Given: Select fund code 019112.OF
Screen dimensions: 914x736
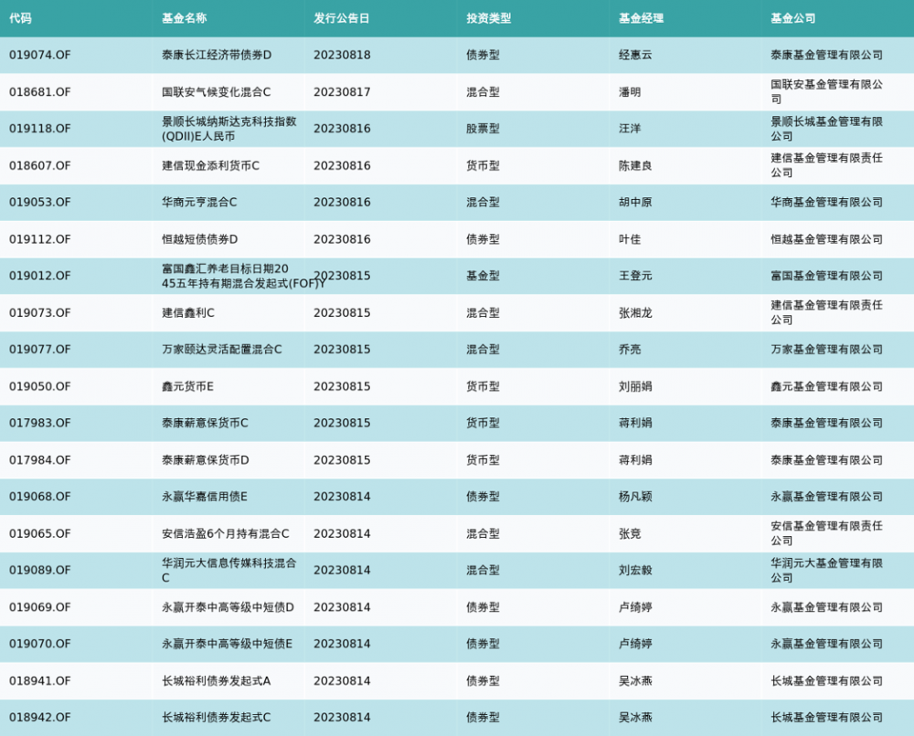Looking at the screenshot, I should (39, 239).
